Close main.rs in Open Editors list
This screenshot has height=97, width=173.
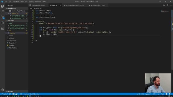[x=8, y=13]
